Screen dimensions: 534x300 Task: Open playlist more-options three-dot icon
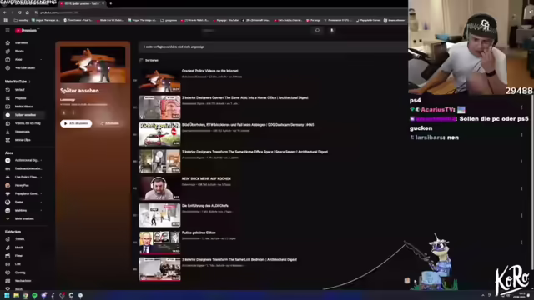73,113
